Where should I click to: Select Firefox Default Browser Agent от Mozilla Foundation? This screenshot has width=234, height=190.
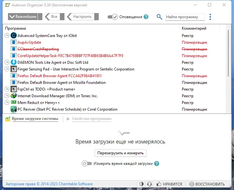click(61, 83)
